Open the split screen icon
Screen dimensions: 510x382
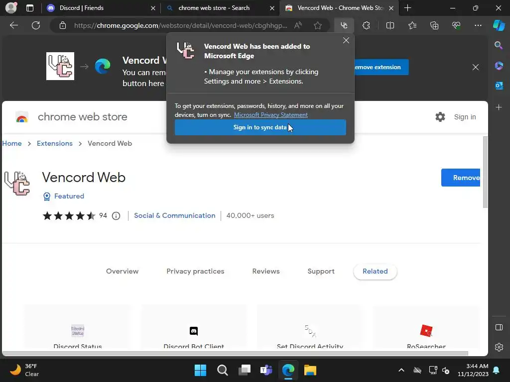tap(390, 25)
